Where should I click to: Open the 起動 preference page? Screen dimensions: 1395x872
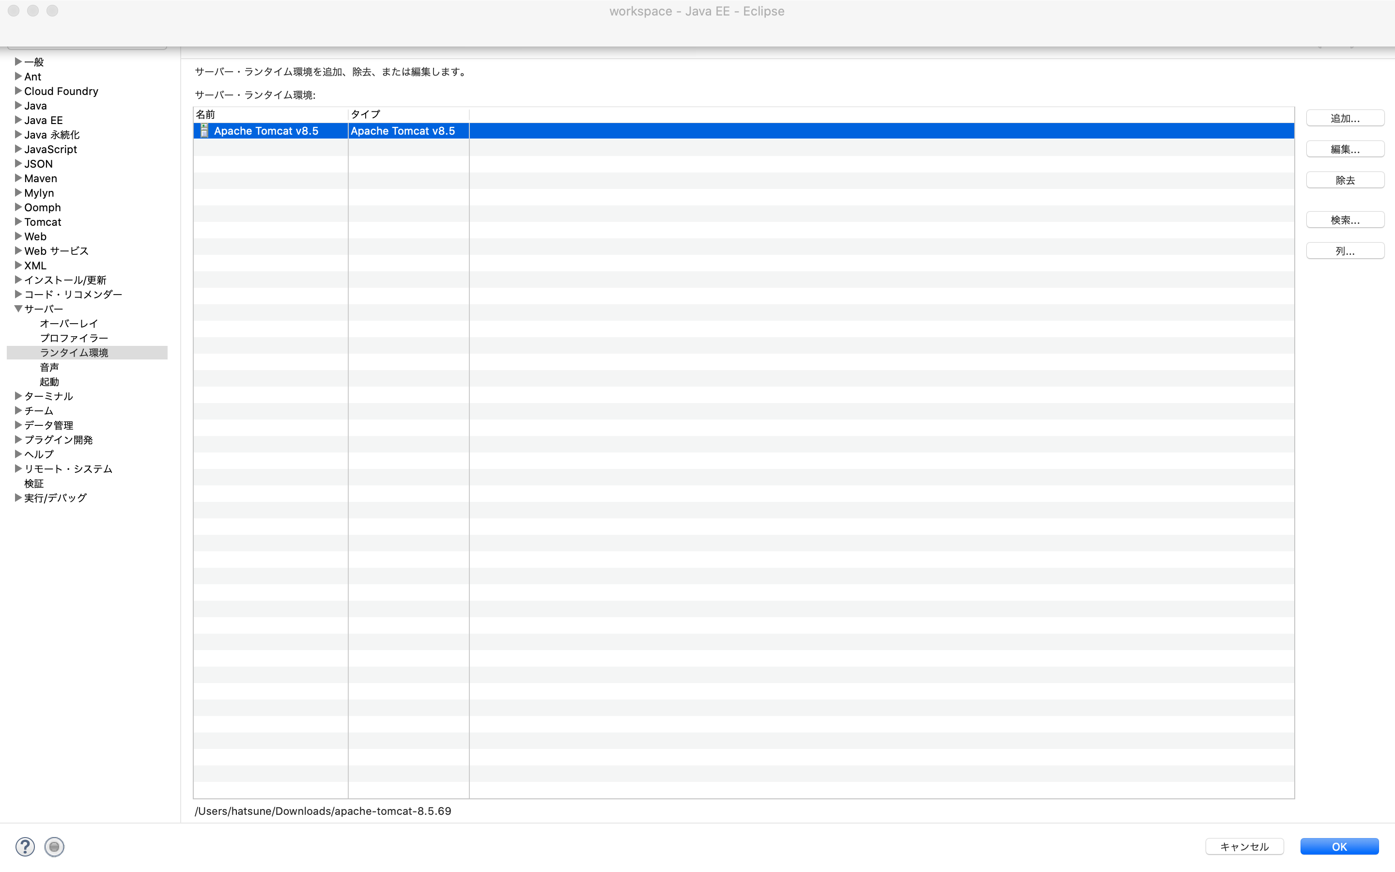[x=49, y=382]
